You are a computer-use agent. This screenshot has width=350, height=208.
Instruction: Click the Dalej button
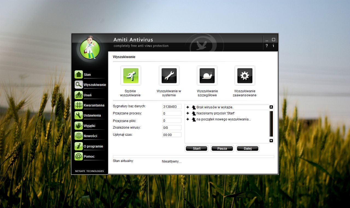coord(248,149)
